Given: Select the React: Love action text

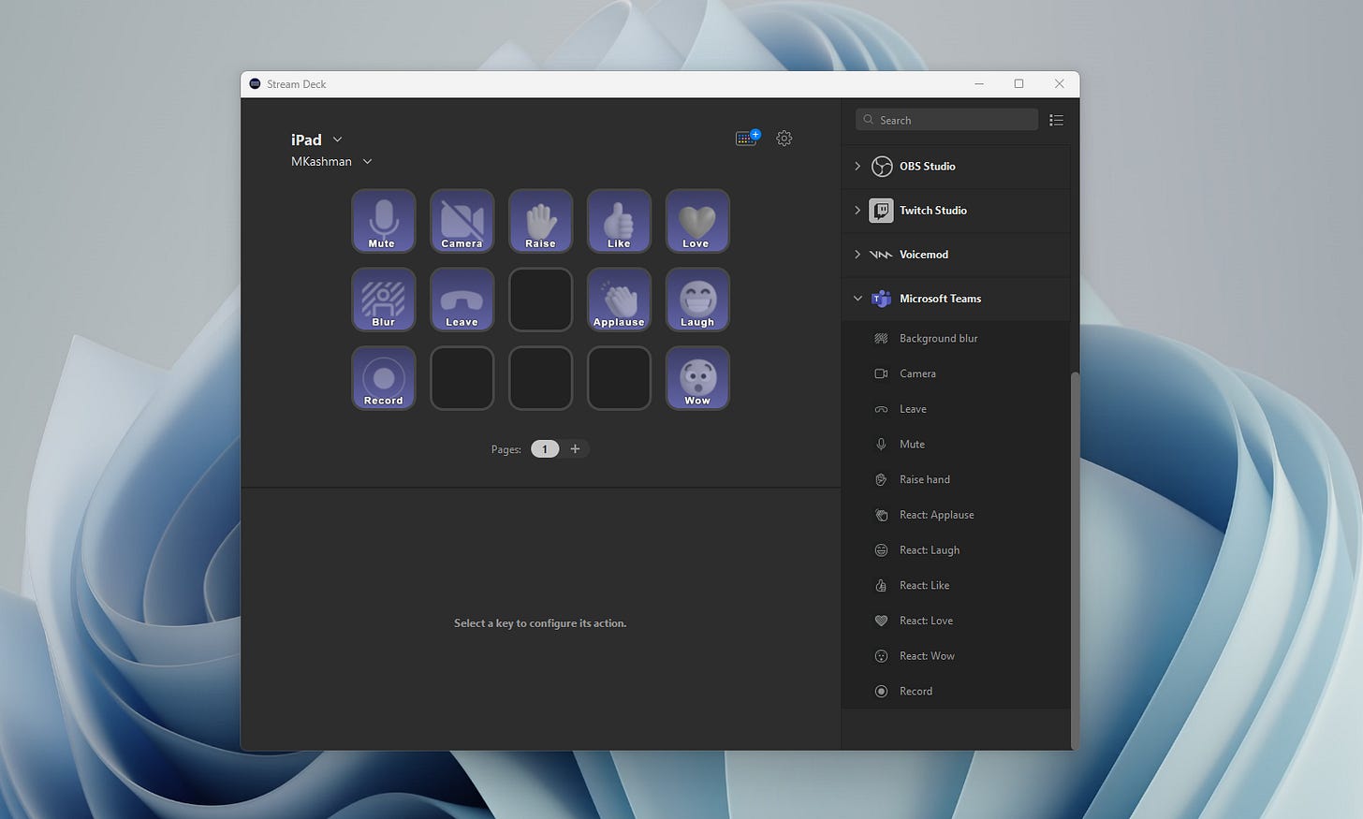Looking at the screenshot, I should pyautogui.click(x=926, y=621).
